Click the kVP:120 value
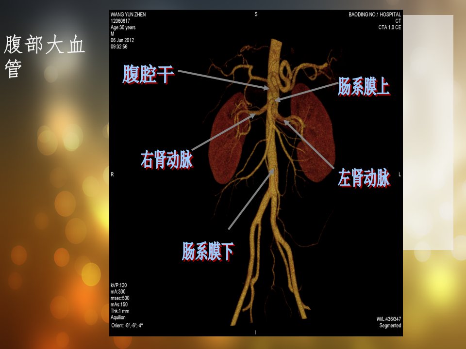Viewport: 466px width, 349px height. pyautogui.click(x=118, y=285)
